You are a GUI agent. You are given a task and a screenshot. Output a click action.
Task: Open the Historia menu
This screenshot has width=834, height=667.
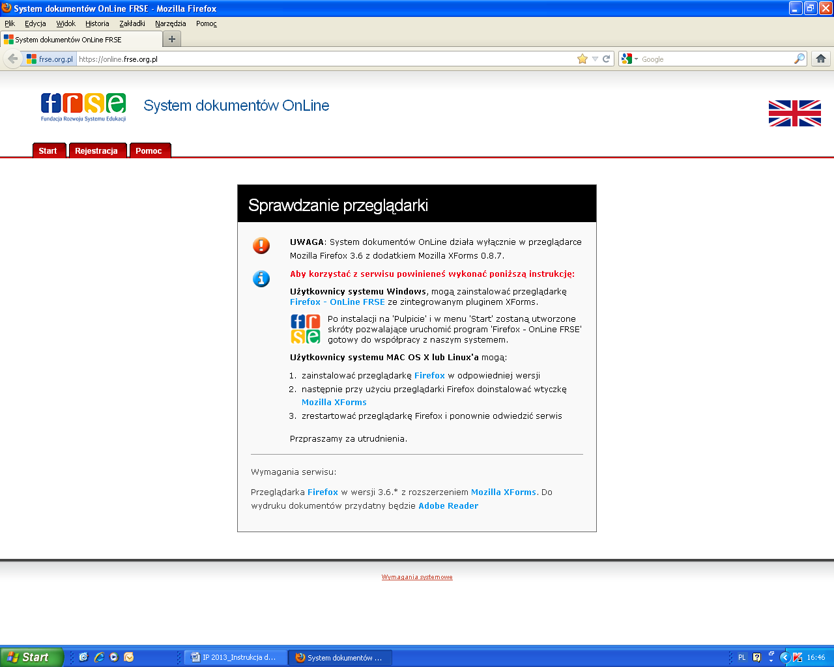(97, 23)
